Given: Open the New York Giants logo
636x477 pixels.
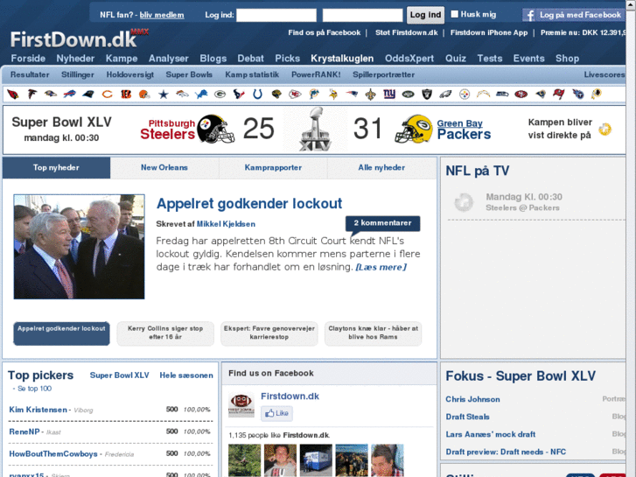Looking at the screenshot, I should pyautogui.click(x=389, y=95).
